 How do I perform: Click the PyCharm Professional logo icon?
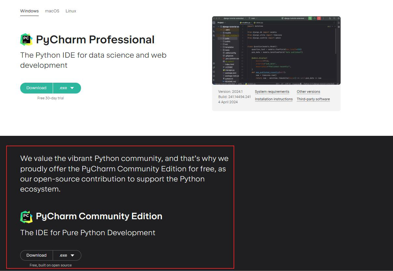26,39
